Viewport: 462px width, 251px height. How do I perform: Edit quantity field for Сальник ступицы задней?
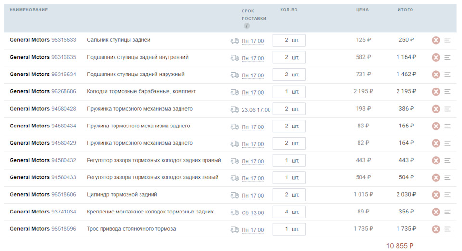[x=289, y=40]
